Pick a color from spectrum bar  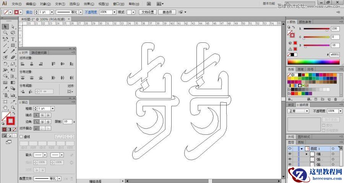313,62
